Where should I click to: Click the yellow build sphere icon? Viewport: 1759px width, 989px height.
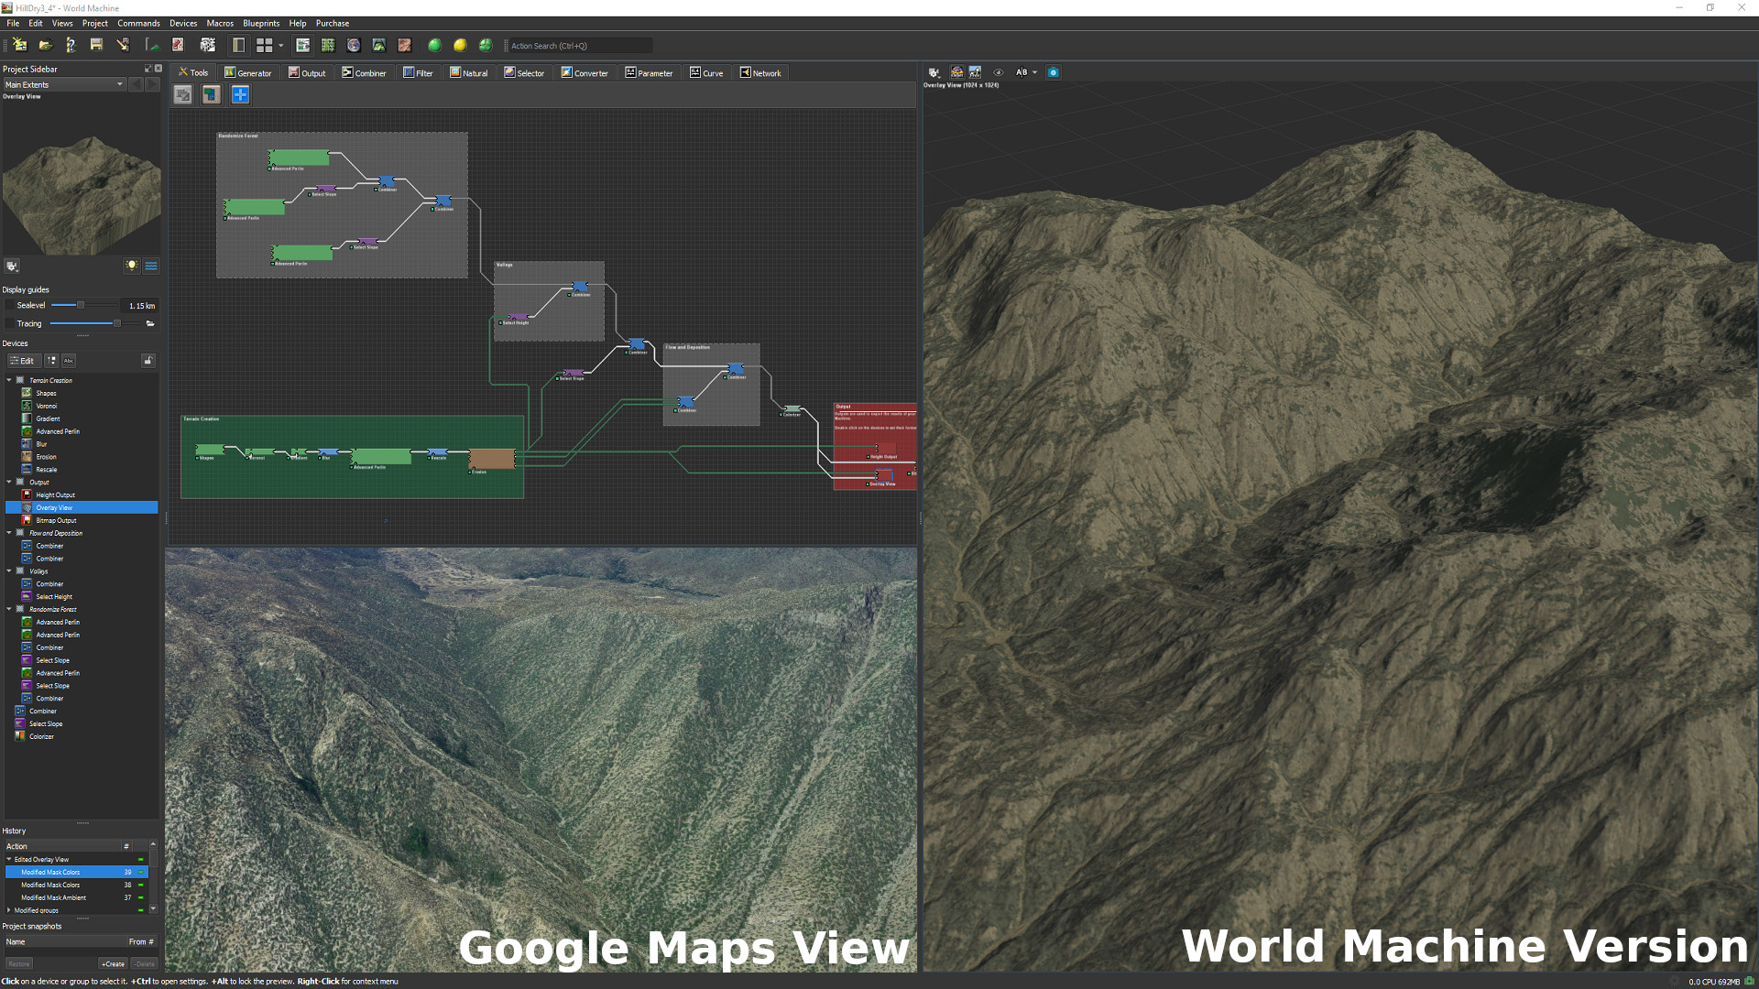pyautogui.click(x=460, y=45)
